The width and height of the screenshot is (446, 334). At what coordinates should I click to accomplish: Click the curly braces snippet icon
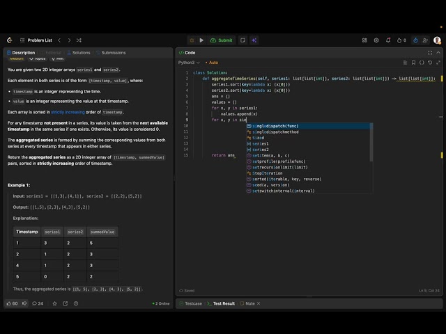pyautogui.click(x=422, y=63)
